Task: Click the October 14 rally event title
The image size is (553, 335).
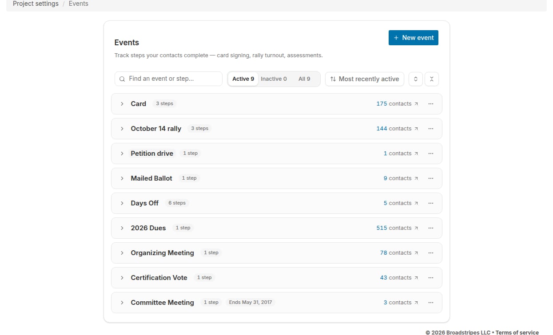Action: [x=156, y=129]
